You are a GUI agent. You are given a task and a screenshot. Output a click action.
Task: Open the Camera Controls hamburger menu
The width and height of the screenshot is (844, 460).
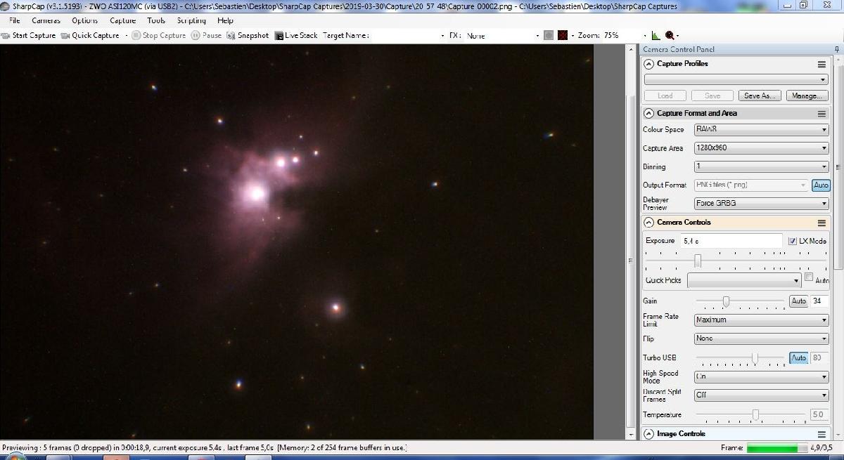pos(821,223)
